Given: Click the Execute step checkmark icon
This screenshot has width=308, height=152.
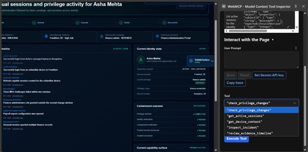Looking at the screenshot, I should 78,23.
